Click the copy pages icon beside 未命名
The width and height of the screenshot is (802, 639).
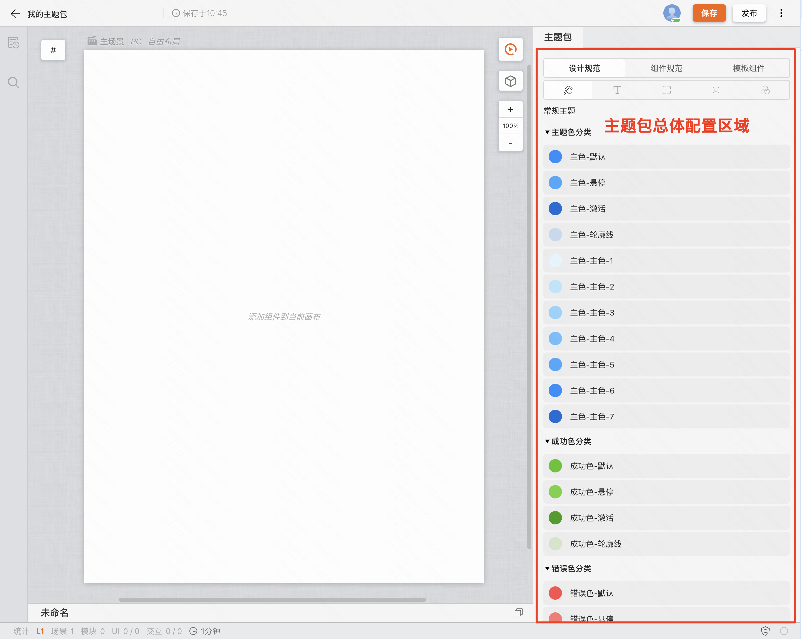pyautogui.click(x=519, y=612)
